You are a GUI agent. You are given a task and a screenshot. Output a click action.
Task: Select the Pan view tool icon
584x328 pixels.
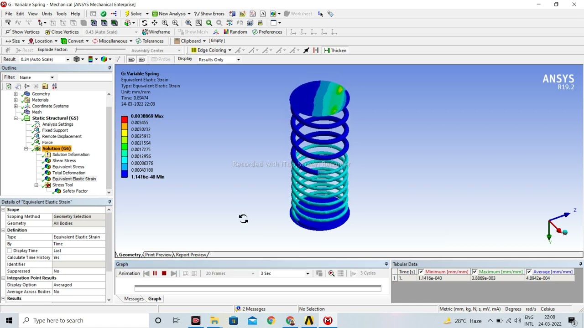coord(155,23)
